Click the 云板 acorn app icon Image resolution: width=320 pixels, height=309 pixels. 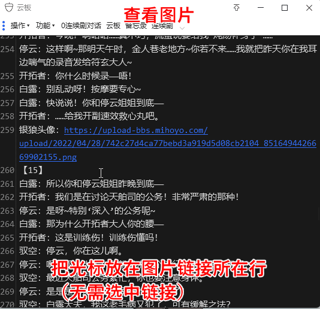point(9,8)
